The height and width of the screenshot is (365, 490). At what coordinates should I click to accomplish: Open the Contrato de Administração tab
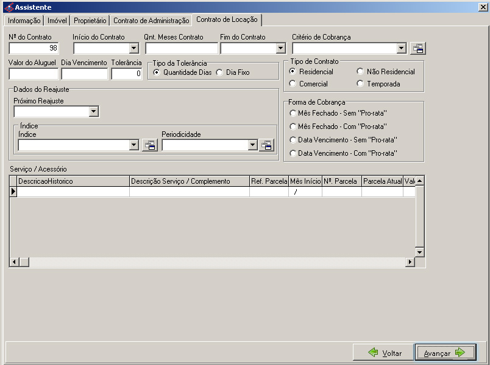tap(151, 20)
